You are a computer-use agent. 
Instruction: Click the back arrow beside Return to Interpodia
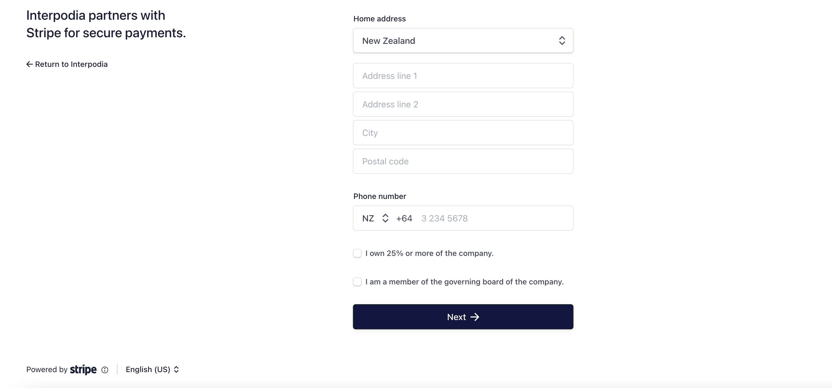point(29,64)
